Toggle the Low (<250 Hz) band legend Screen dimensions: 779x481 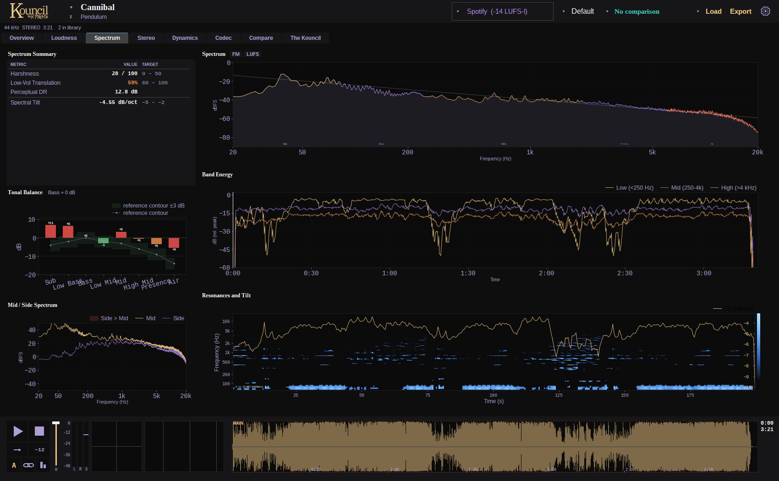629,188
